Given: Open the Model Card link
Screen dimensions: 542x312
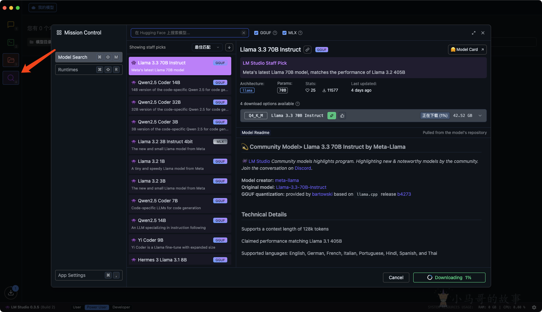Looking at the screenshot, I should [467, 50].
